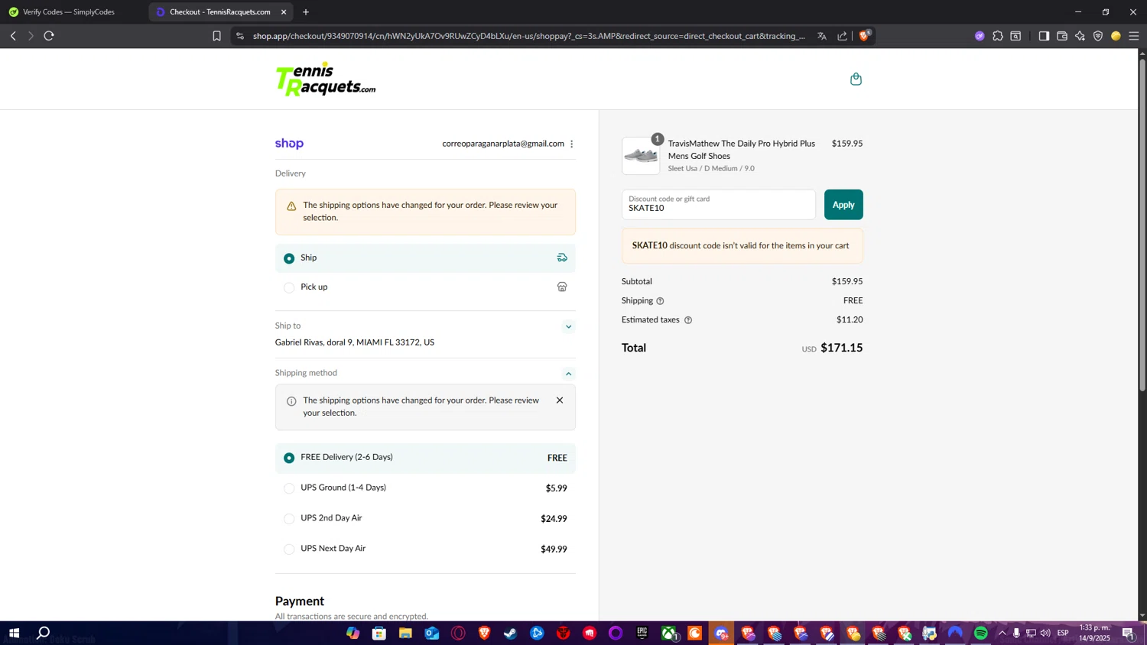Collapse the Shipping method section
This screenshot has height=645, width=1147.
coord(568,374)
